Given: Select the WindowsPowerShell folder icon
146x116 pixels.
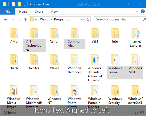Looking at the screenshot, I should [135, 90].
